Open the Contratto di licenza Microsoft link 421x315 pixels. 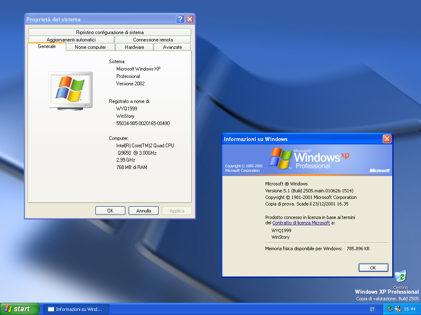(301, 223)
